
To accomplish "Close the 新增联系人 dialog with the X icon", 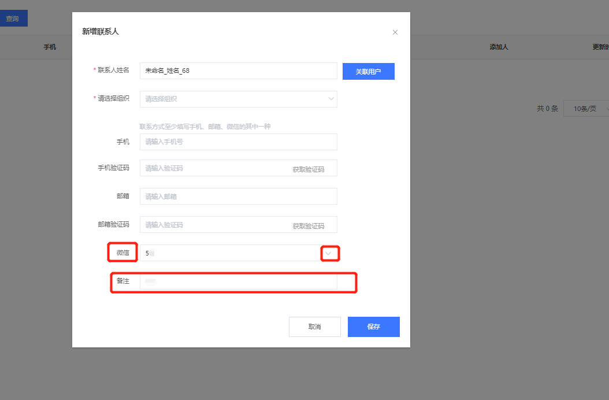I will click(395, 32).
